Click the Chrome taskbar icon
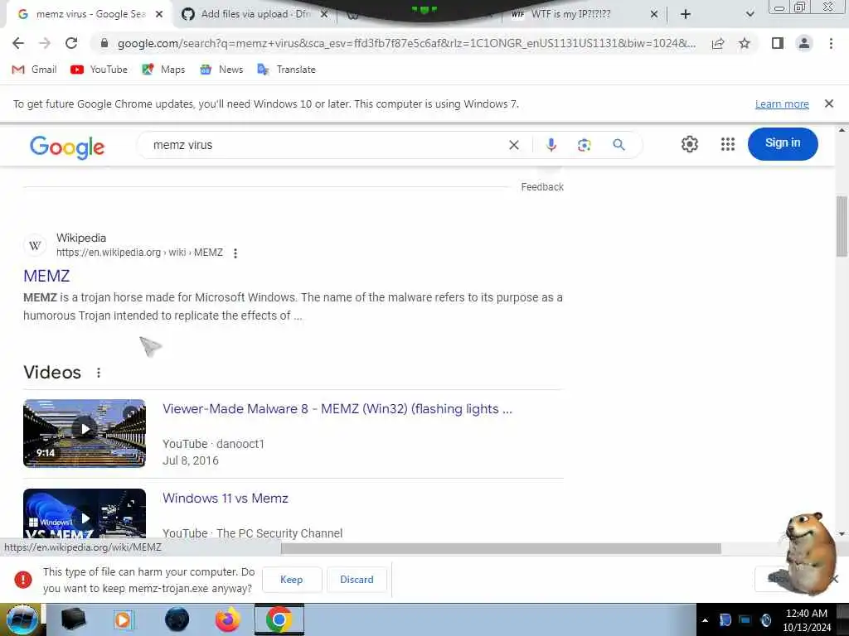849x636 pixels. click(279, 619)
